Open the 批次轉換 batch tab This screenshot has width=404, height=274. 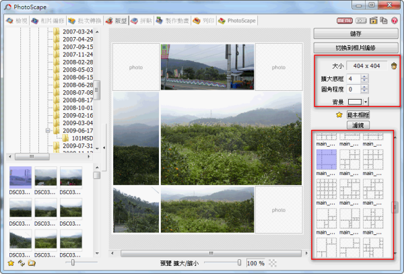click(85, 21)
